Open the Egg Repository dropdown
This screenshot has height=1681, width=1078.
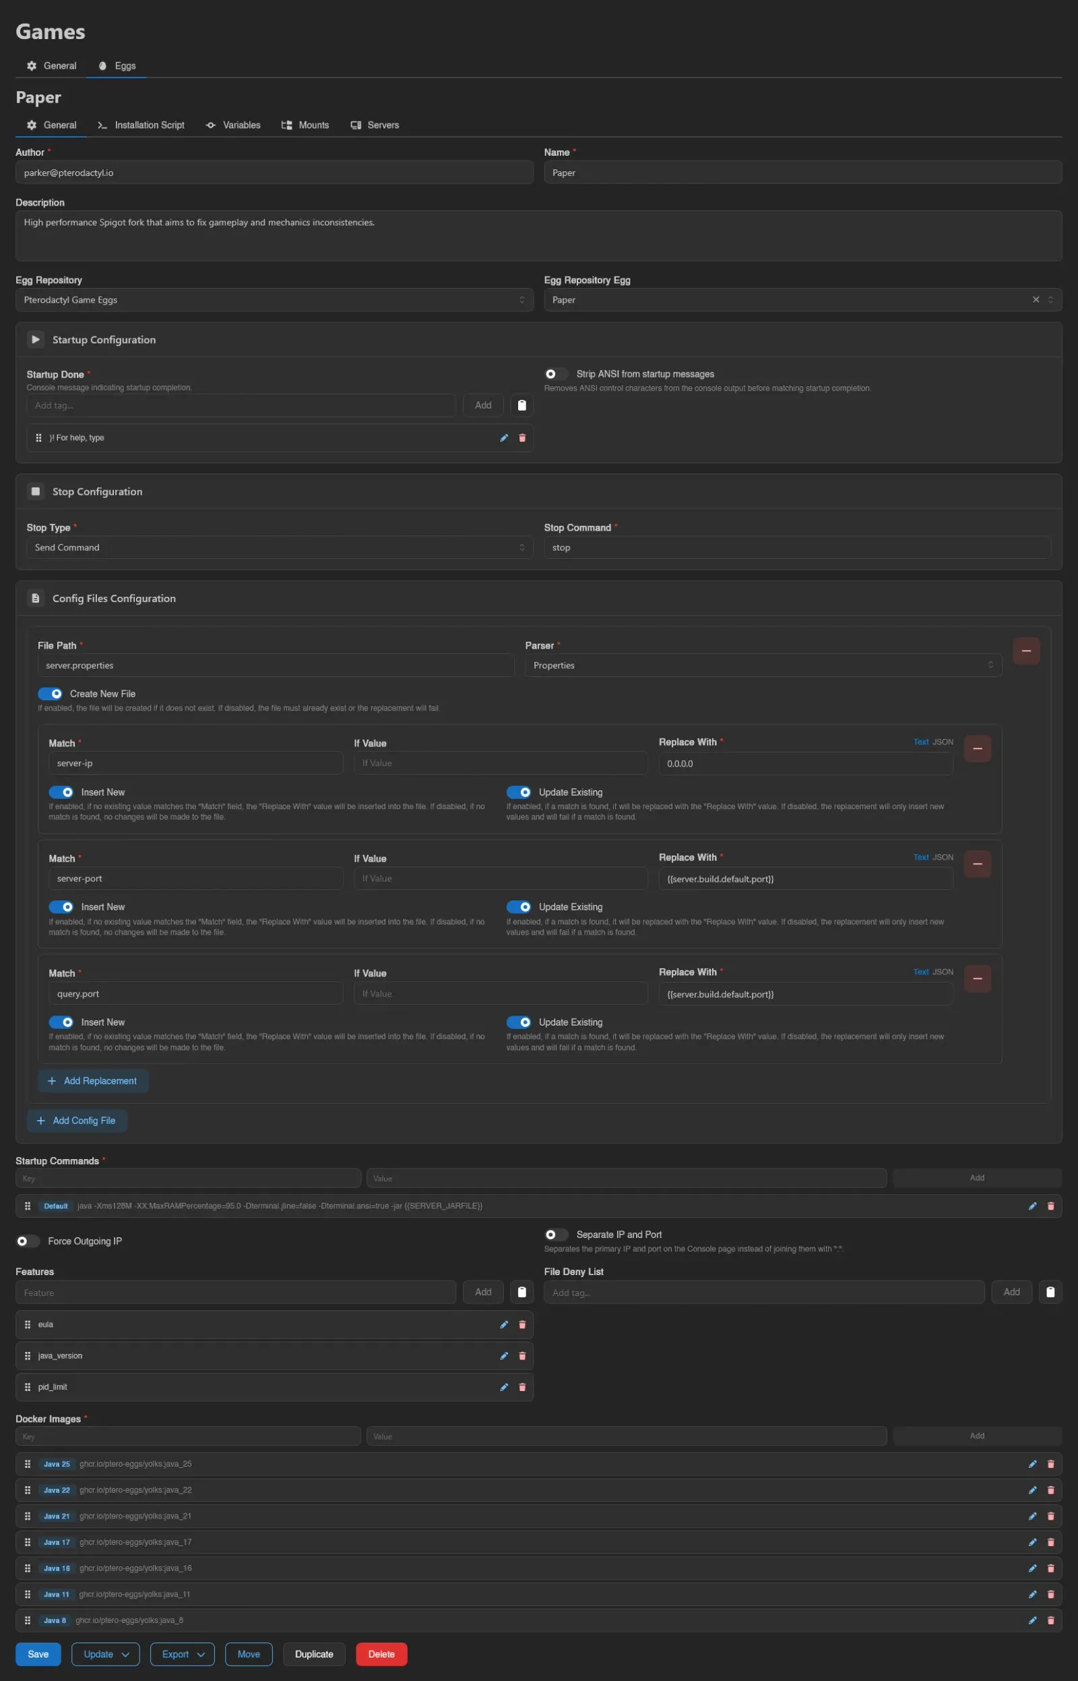pyautogui.click(x=274, y=300)
